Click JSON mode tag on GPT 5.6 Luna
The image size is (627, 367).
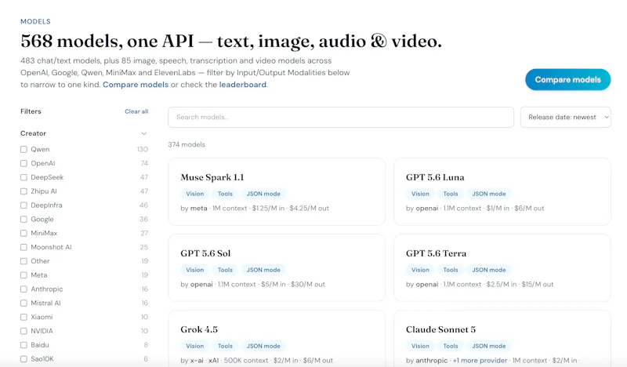(x=488, y=194)
